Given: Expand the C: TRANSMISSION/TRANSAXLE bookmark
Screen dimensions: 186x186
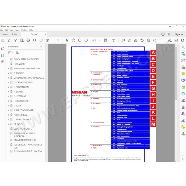Looking at the screenshot, I should pyautogui.click(x=8, y=78).
